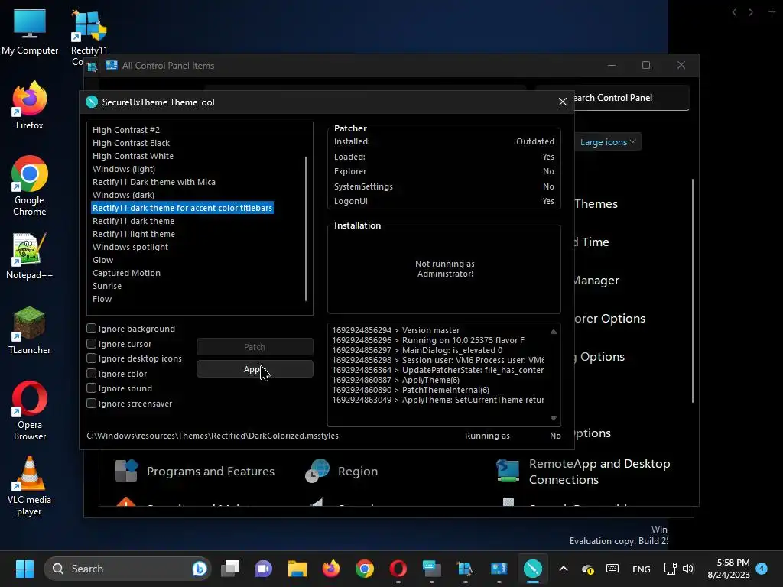Click the Bing icon in taskbar search
Image resolution: width=783 pixels, height=587 pixels.
(x=200, y=569)
